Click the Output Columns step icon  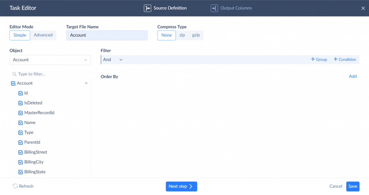(x=214, y=8)
